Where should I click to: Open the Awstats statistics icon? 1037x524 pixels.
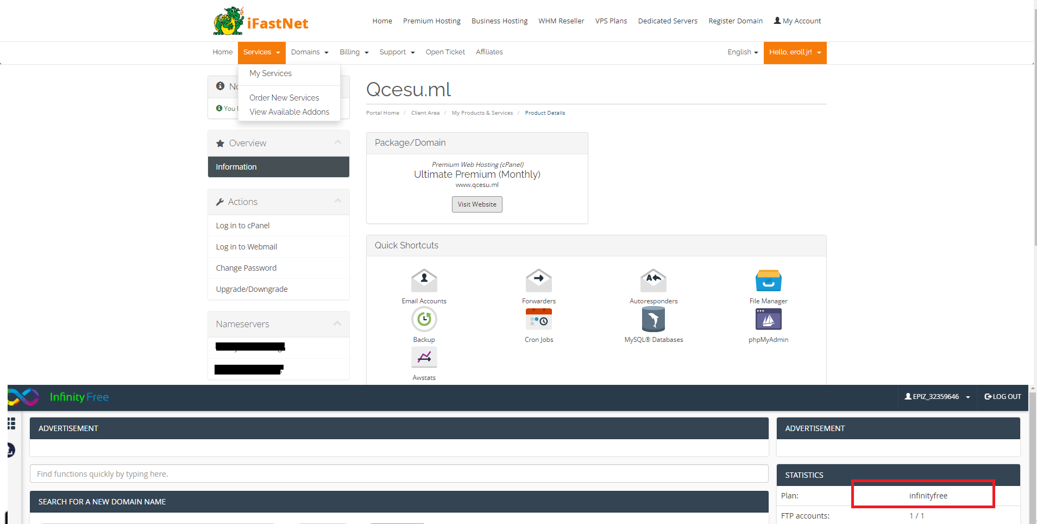[424, 357]
